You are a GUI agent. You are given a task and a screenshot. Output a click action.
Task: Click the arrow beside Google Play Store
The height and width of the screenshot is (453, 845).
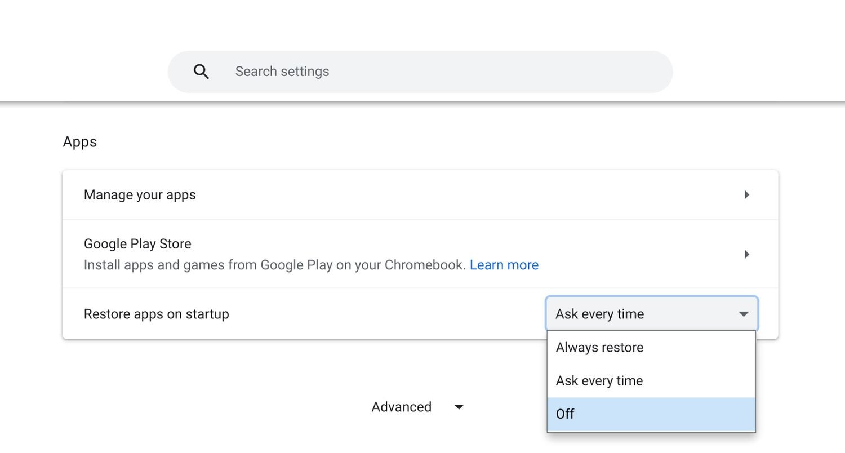747,254
